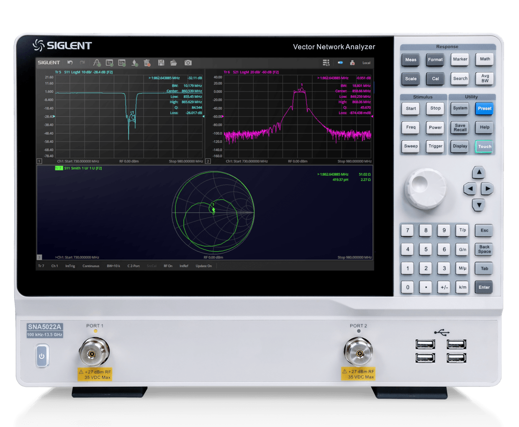Click the network LAN status icon
This screenshot has height=427, width=519.
coord(352,63)
